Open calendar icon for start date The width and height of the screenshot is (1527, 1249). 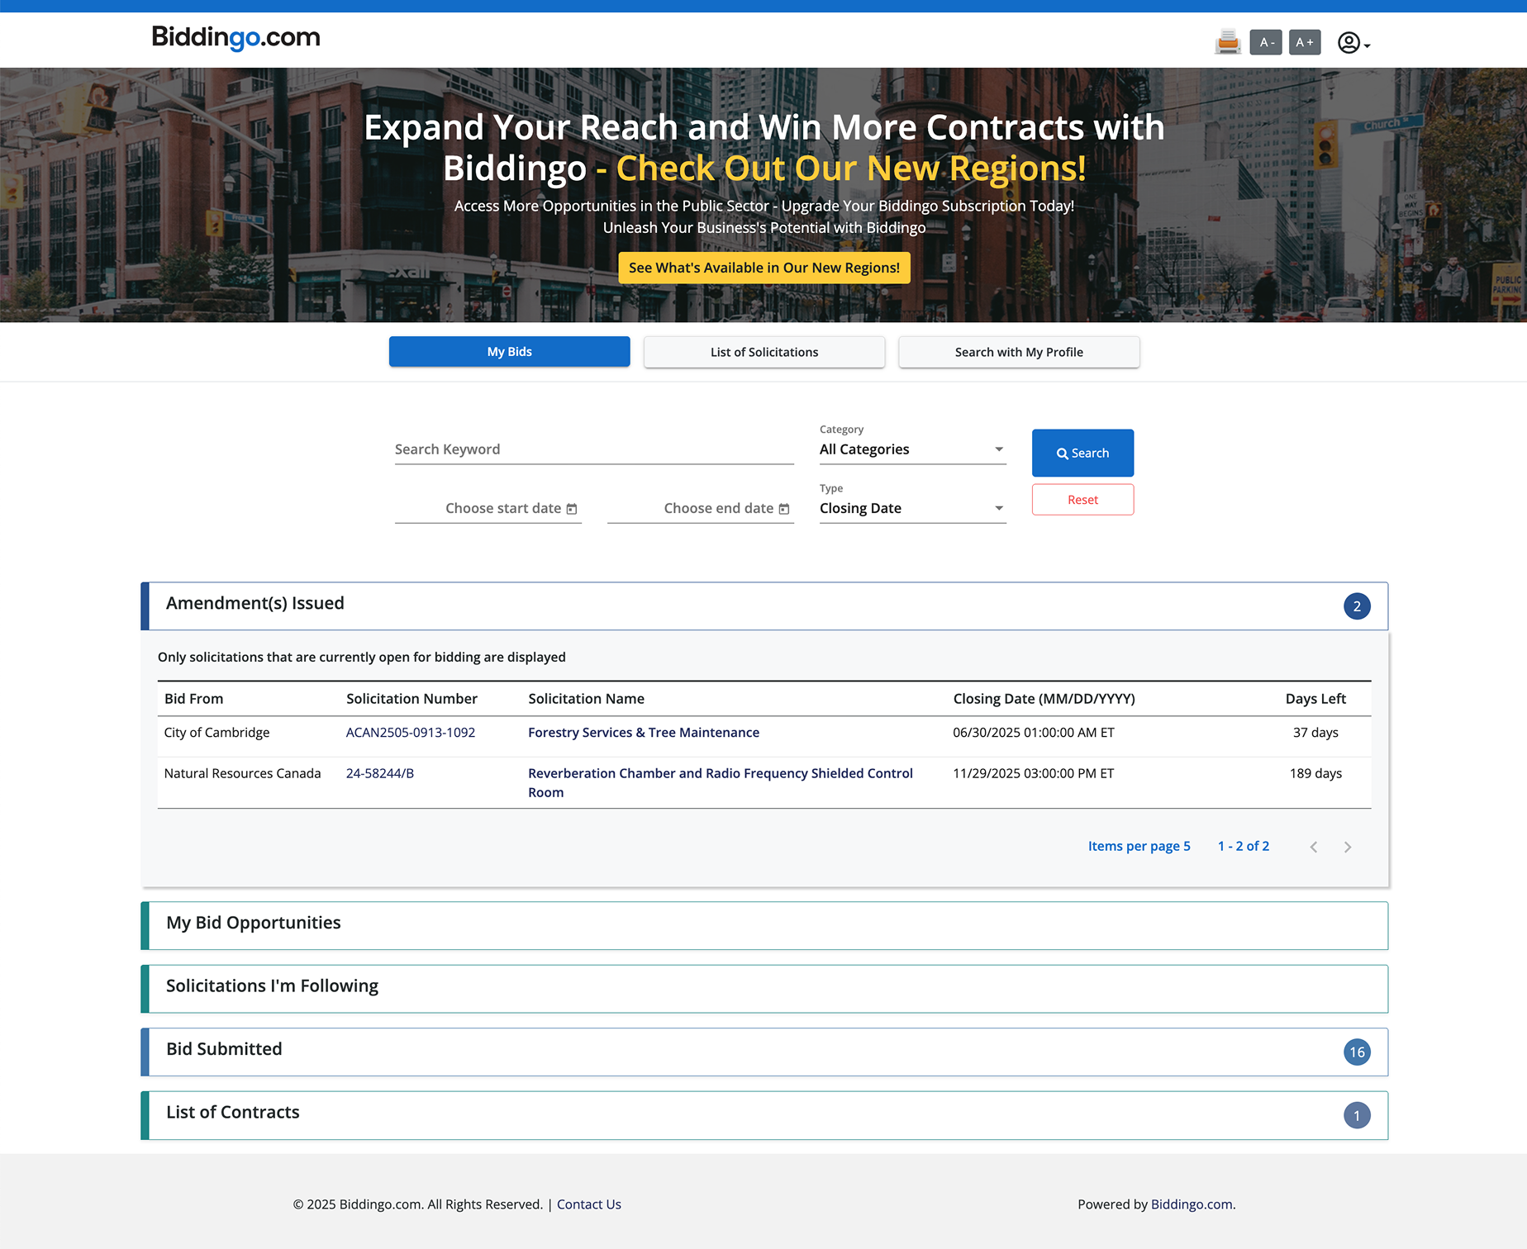(x=572, y=509)
